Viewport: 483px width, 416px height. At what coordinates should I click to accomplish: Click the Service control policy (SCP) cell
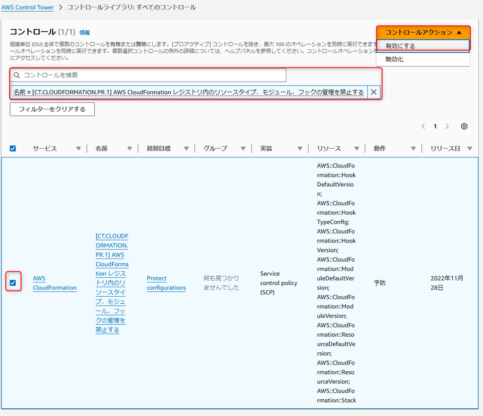(279, 283)
